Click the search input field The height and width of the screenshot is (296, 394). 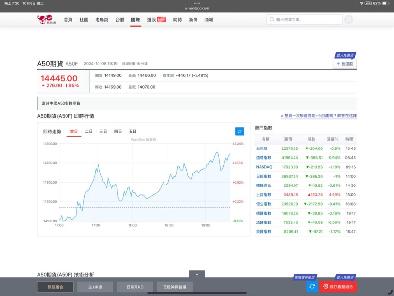tap(308, 20)
